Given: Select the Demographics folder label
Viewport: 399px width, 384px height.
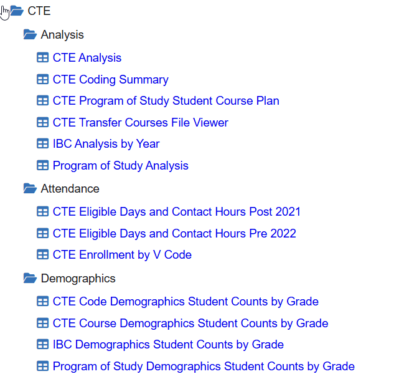Looking at the screenshot, I should click(x=78, y=279).
